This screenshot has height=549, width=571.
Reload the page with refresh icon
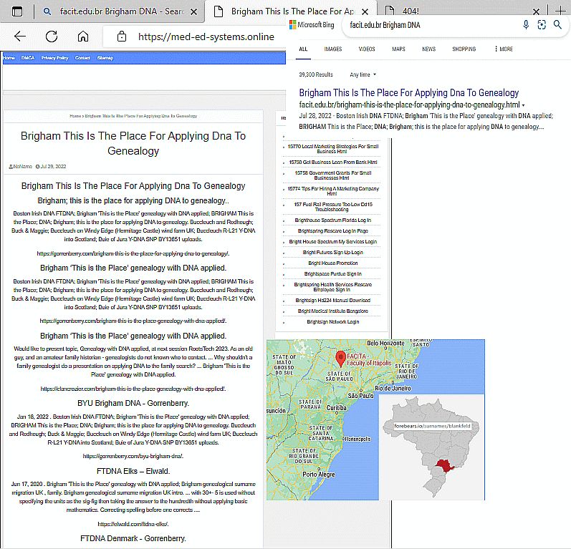(x=52, y=37)
